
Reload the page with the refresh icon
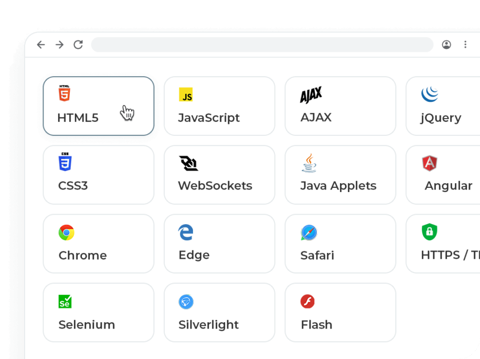(x=78, y=45)
